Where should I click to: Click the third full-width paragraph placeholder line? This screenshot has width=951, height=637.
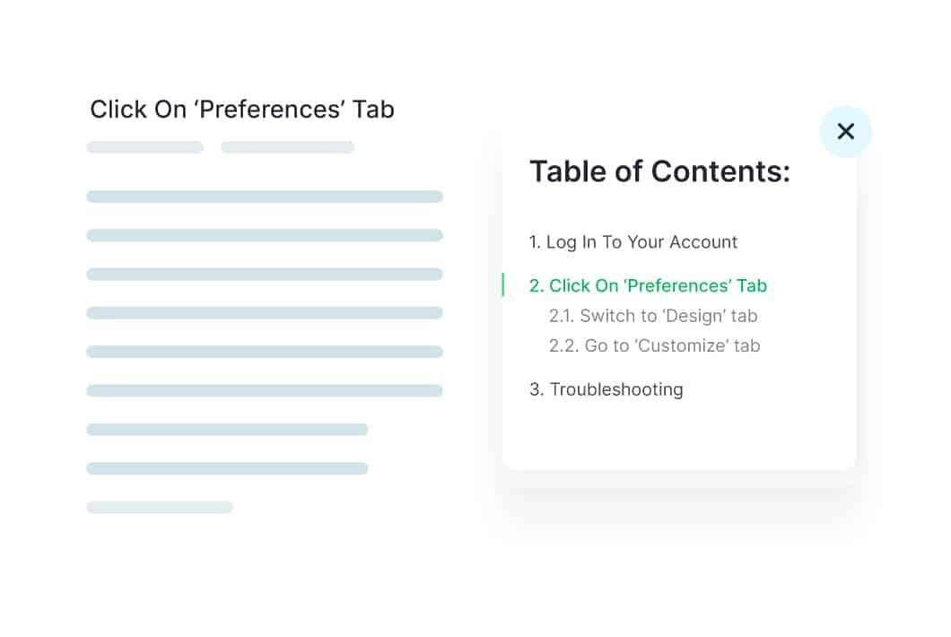point(265,274)
